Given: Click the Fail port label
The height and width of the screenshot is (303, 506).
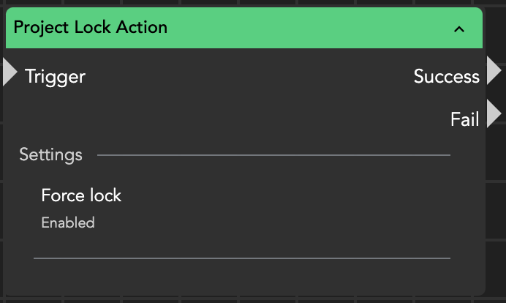Looking at the screenshot, I should (464, 119).
